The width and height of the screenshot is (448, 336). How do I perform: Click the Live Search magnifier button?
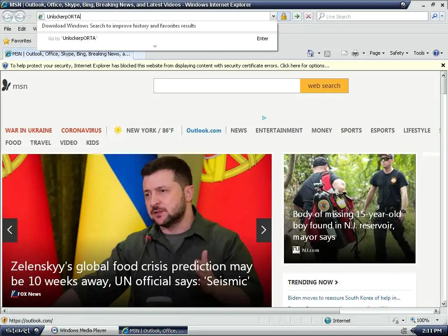click(434, 16)
